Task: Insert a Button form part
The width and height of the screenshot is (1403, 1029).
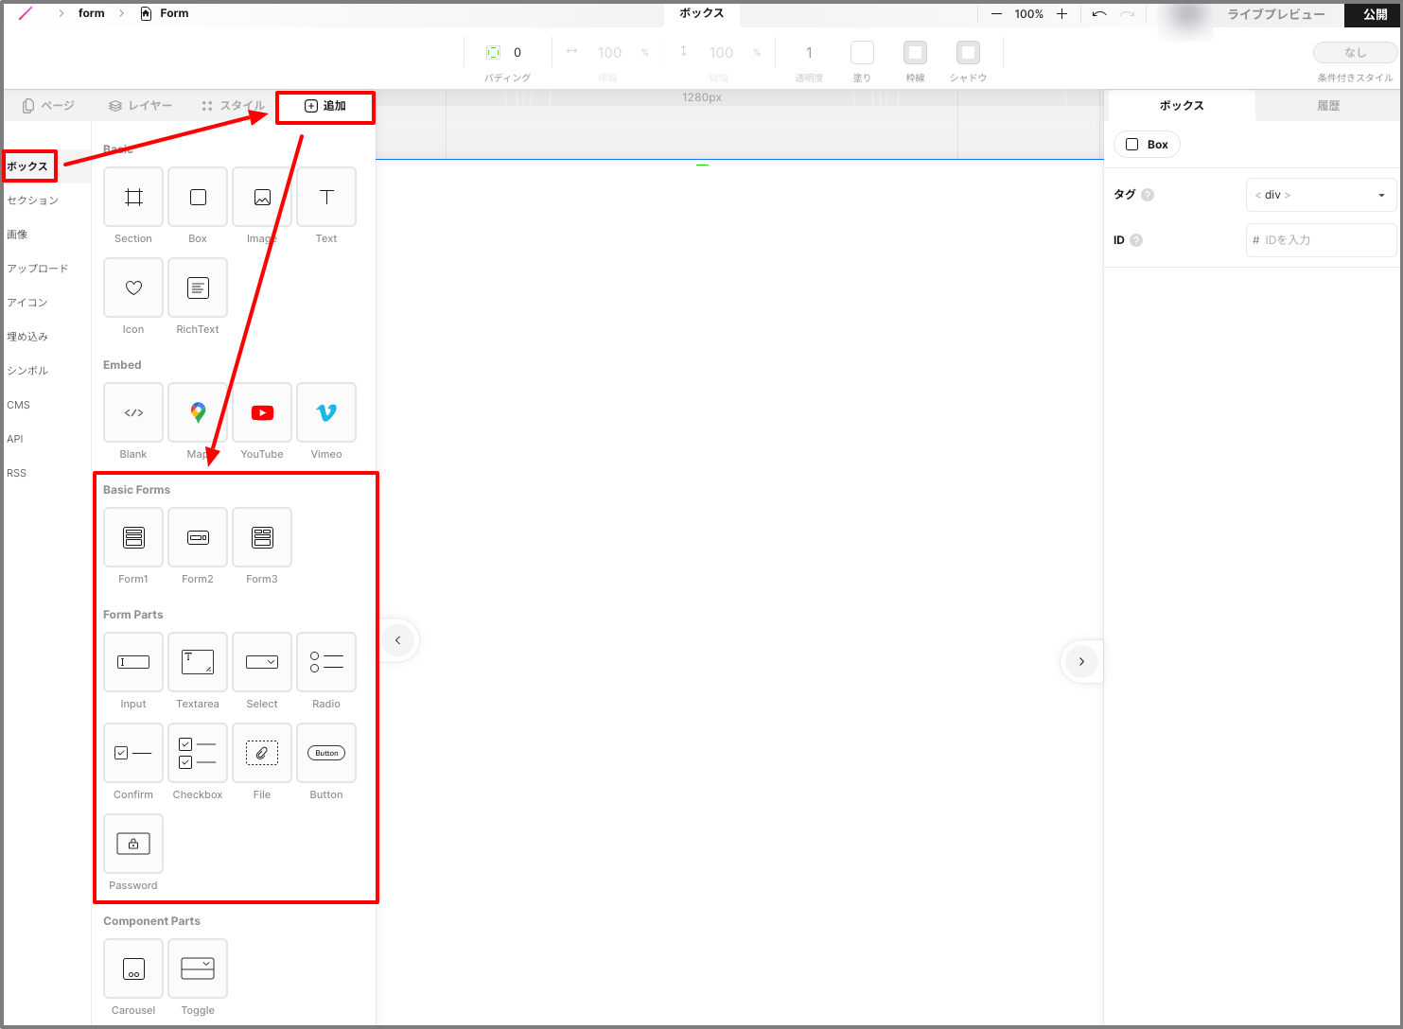Action: [x=326, y=753]
